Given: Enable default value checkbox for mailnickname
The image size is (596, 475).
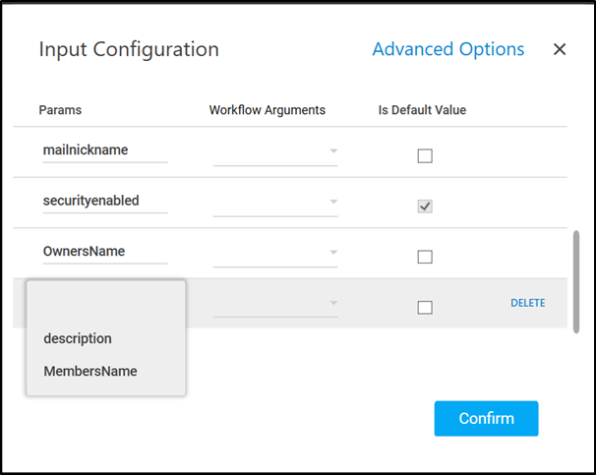Looking at the screenshot, I should coord(425,155).
